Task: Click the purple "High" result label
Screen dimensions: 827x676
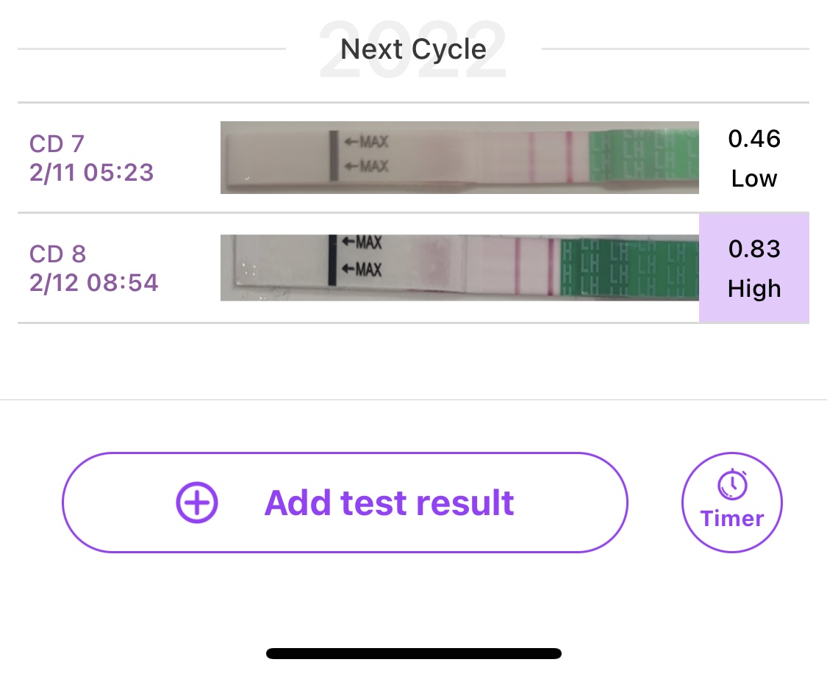Action: [x=754, y=289]
